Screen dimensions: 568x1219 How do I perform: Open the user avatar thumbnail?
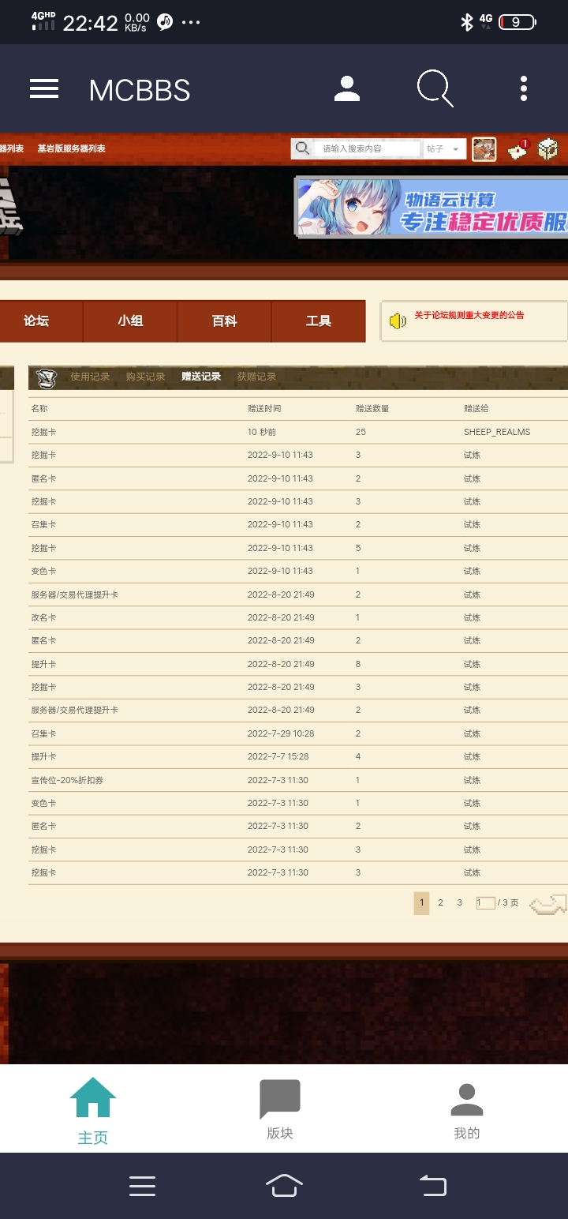484,148
